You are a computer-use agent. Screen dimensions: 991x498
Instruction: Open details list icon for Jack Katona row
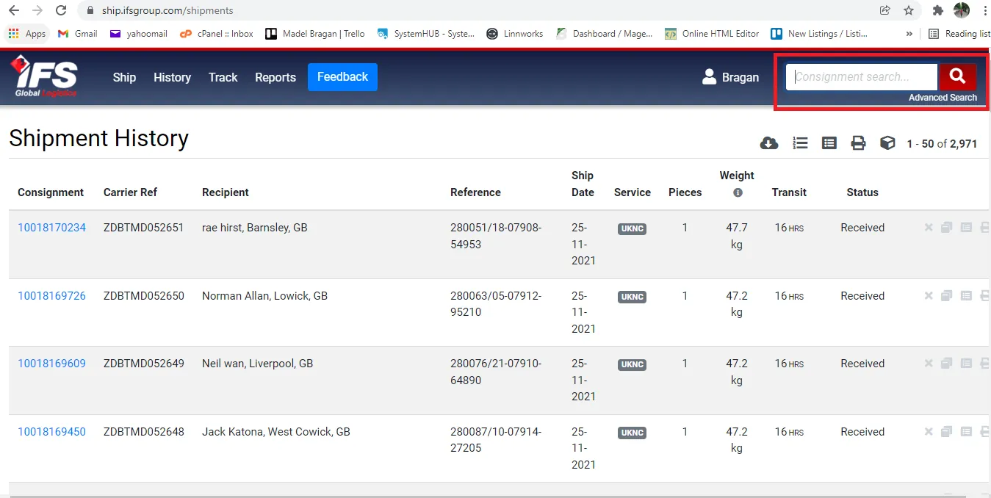(966, 432)
